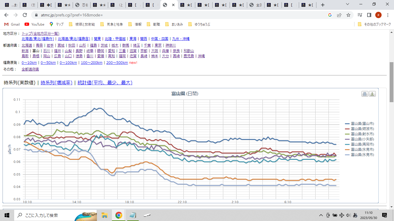
Task: Share this page using the share icon
Action: 339,15
